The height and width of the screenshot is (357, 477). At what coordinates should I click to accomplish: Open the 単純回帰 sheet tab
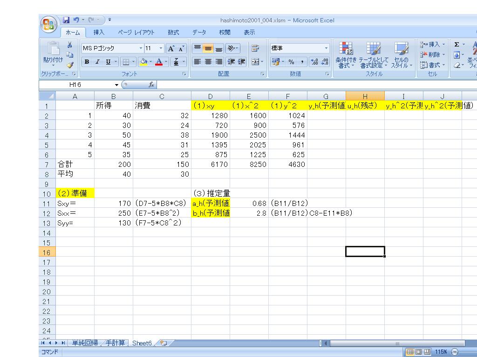[85, 343]
